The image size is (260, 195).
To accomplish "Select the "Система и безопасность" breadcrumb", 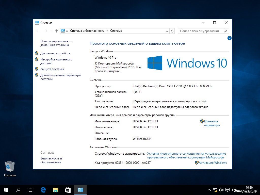I will coord(87,31).
